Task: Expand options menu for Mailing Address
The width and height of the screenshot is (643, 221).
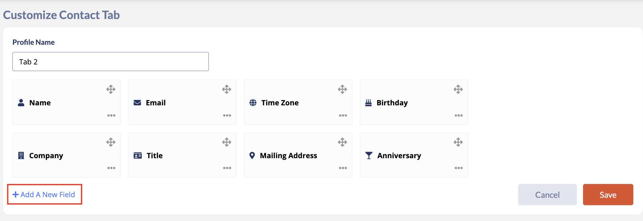Action: (343, 168)
